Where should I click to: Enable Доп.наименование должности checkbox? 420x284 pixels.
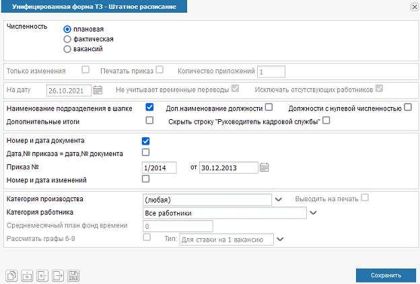[269, 108]
